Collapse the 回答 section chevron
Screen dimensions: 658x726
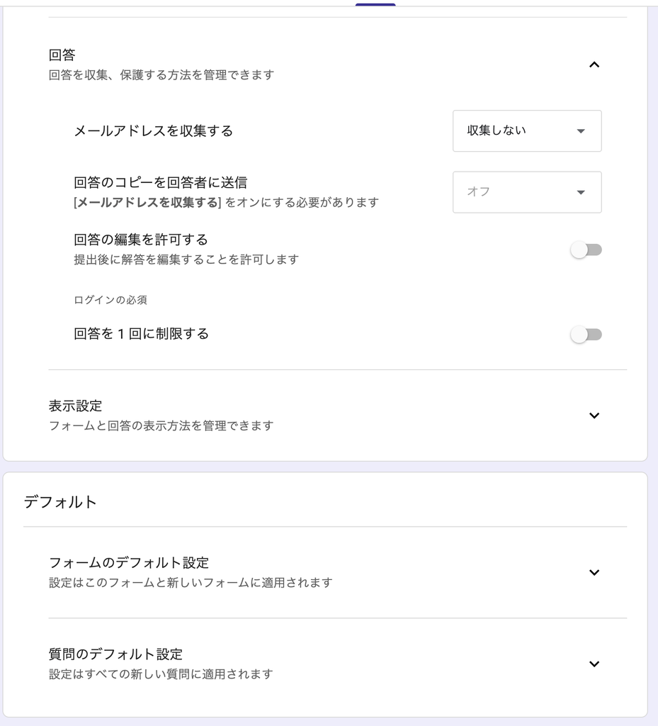tap(594, 65)
